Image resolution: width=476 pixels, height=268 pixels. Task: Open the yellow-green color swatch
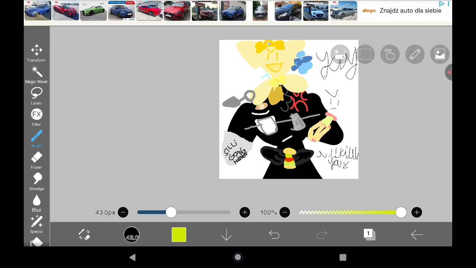click(x=179, y=234)
